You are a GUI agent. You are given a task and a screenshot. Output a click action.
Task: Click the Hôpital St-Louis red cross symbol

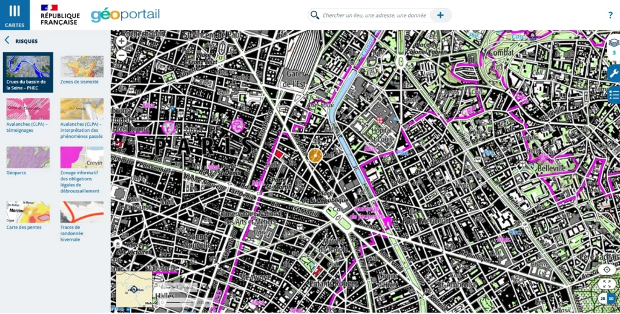380,120
